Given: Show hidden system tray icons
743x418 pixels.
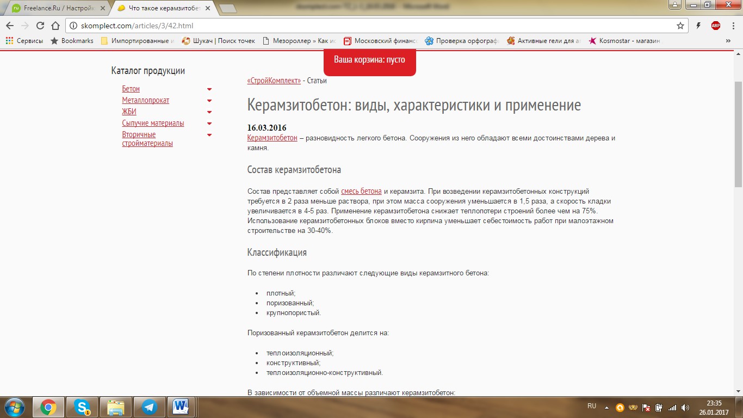Looking at the screenshot, I should click(608, 407).
